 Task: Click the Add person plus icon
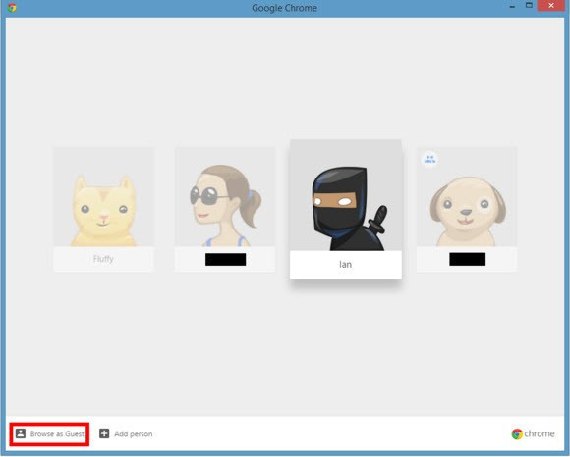[x=104, y=433]
